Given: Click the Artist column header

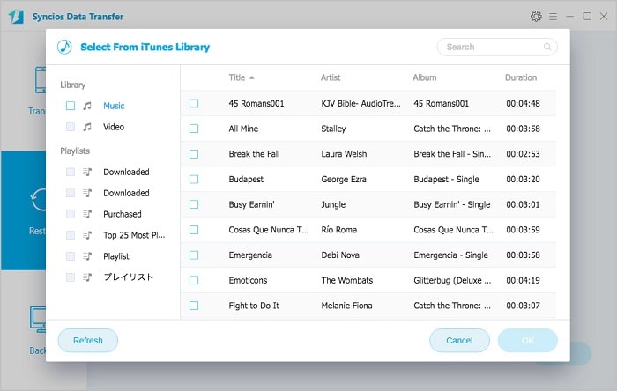Looking at the screenshot, I should pos(331,77).
